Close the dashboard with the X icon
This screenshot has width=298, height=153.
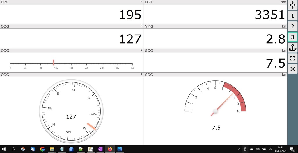click(292, 69)
